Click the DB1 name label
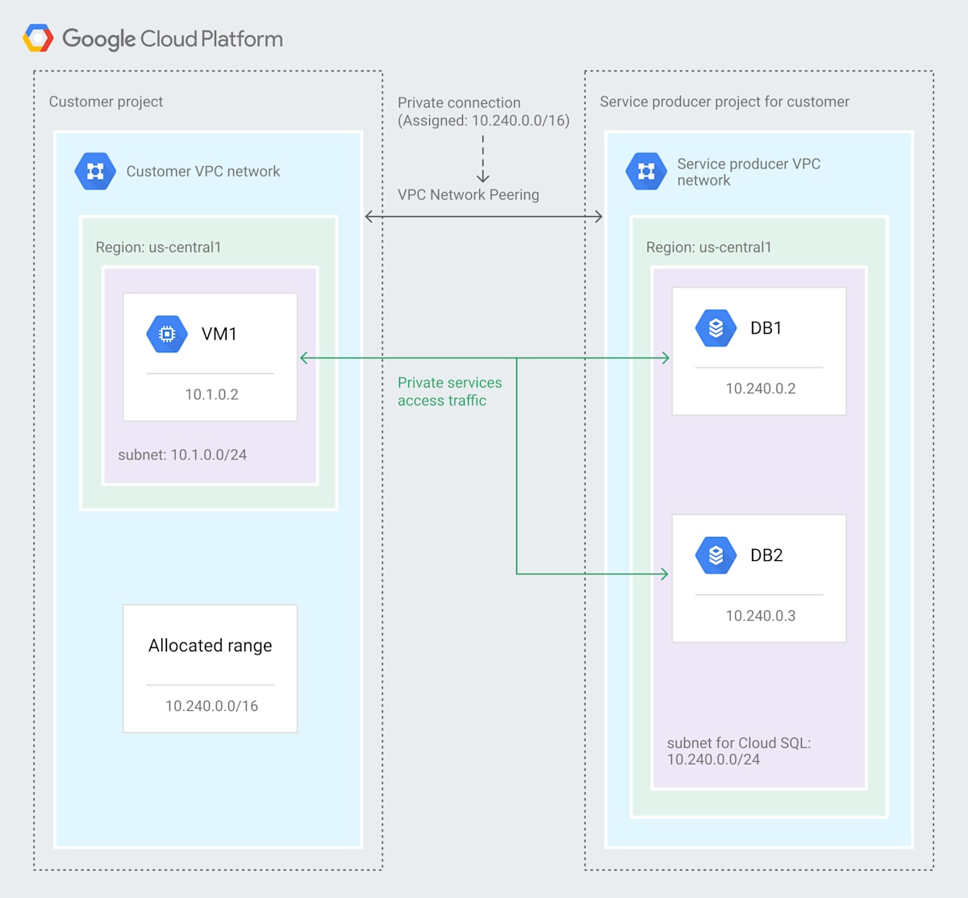 tap(766, 328)
